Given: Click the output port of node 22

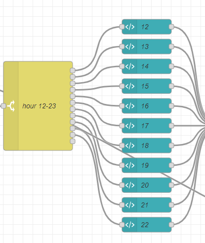Looking at the screenshot, I should click(x=171, y=225).
